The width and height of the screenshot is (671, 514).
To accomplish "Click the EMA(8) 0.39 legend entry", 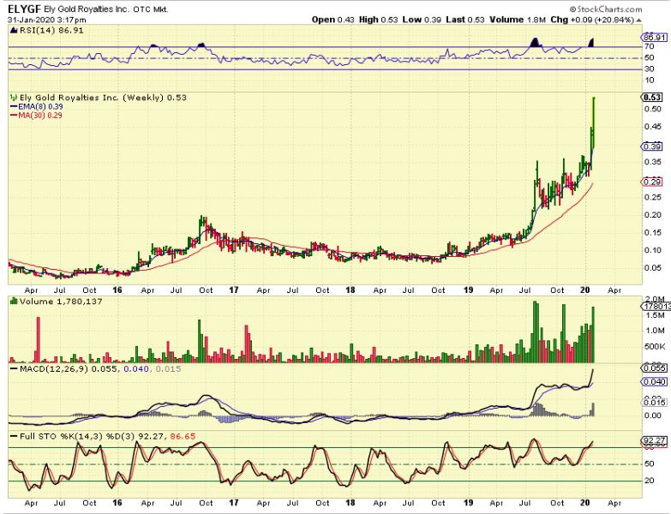I will point(40,106).
